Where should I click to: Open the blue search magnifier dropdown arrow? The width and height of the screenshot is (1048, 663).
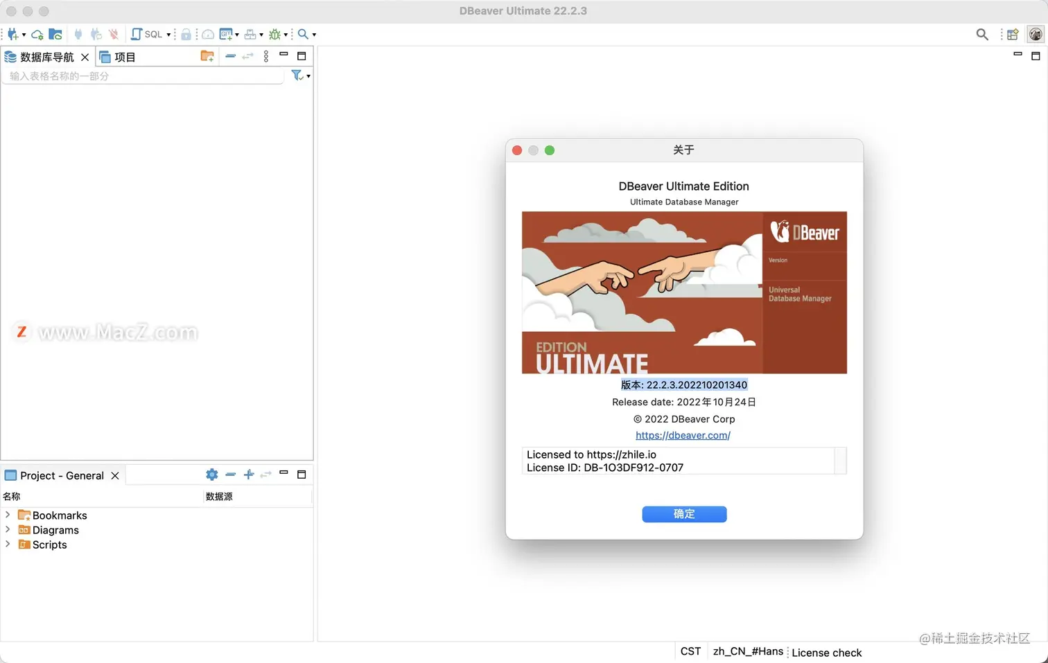314,35
